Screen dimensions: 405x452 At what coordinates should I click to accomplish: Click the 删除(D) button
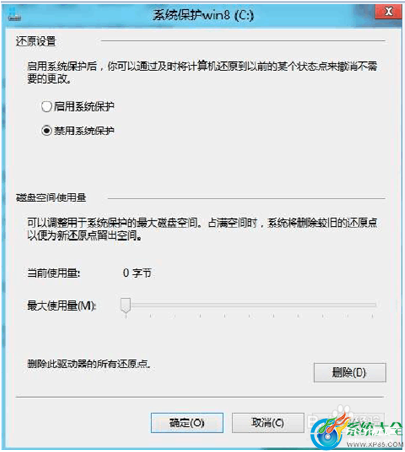[x=349, y=372]
